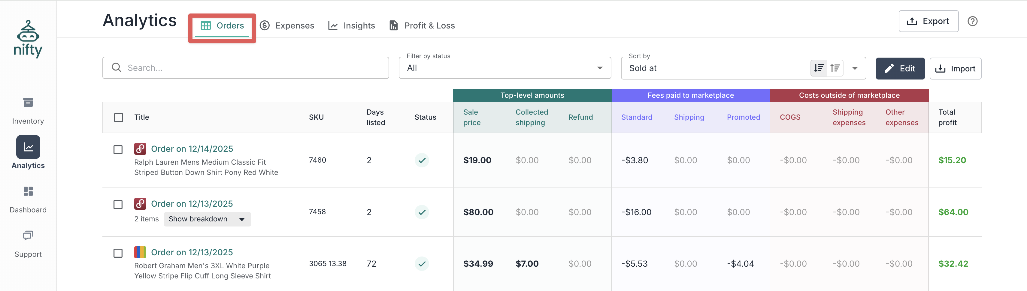Switch to the Expenses tab
1027x291 pixels.
(287, 25)
